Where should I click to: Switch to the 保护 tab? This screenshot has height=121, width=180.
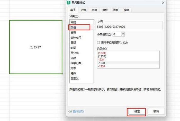coord(126,10)
